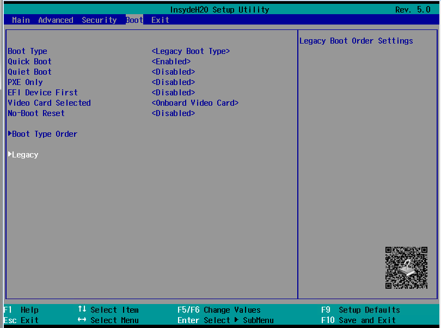Viewport: 441px width, 328px height.
Task: Click the Esc Exit hint
Action: 21,320
